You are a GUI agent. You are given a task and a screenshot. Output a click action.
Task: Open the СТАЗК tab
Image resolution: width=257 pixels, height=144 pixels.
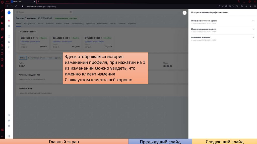[x=67, y=24]
